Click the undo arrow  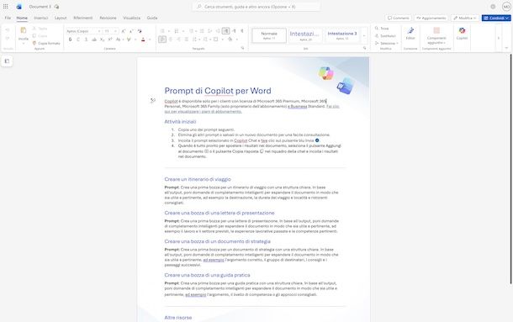[x=8, y=30]
